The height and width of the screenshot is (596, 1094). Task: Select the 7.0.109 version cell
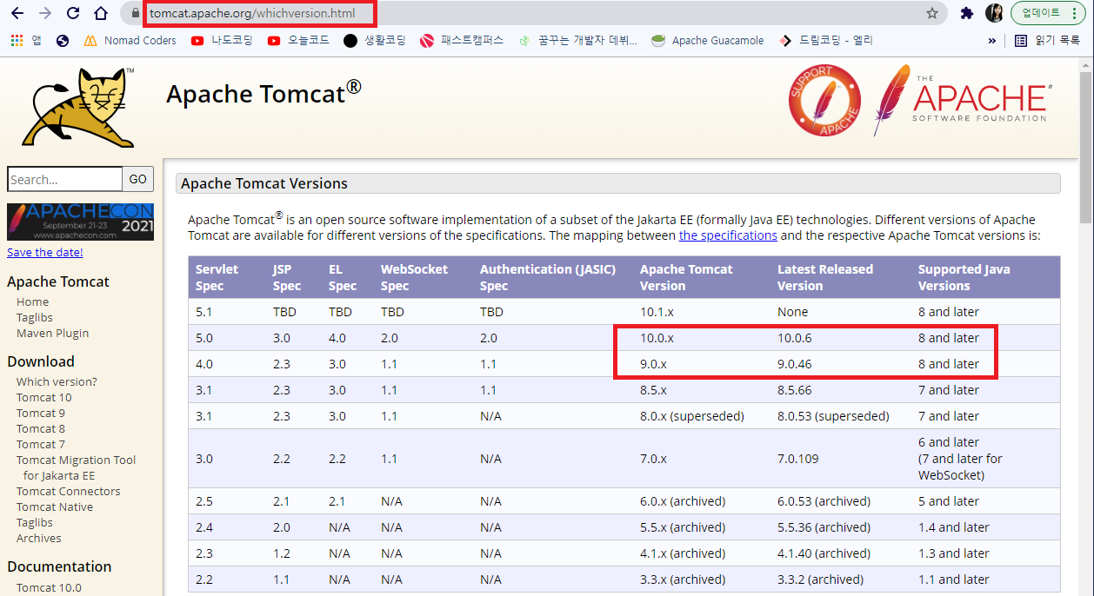tap(798, 459)
